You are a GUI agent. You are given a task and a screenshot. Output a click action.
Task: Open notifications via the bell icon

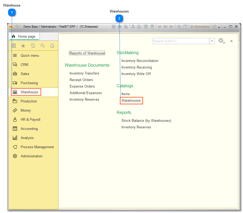click(52, 45)
